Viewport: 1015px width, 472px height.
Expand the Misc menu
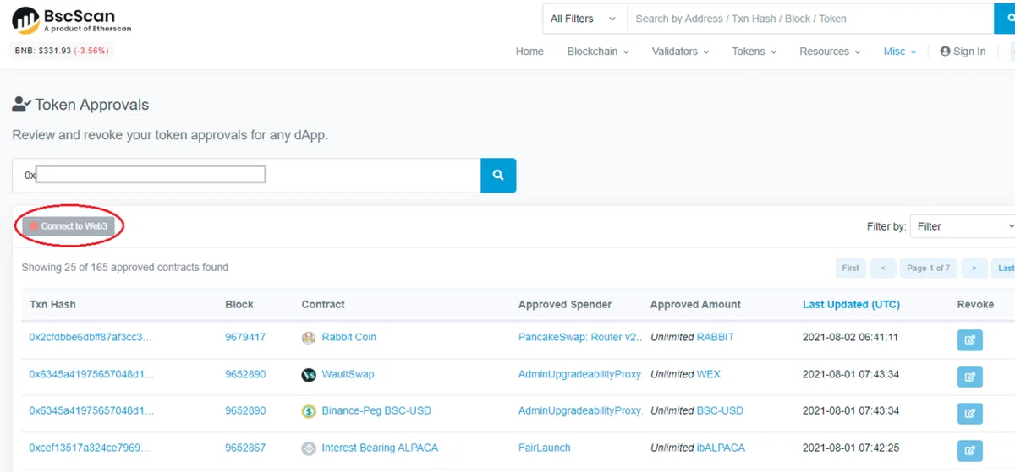(900, 52)
